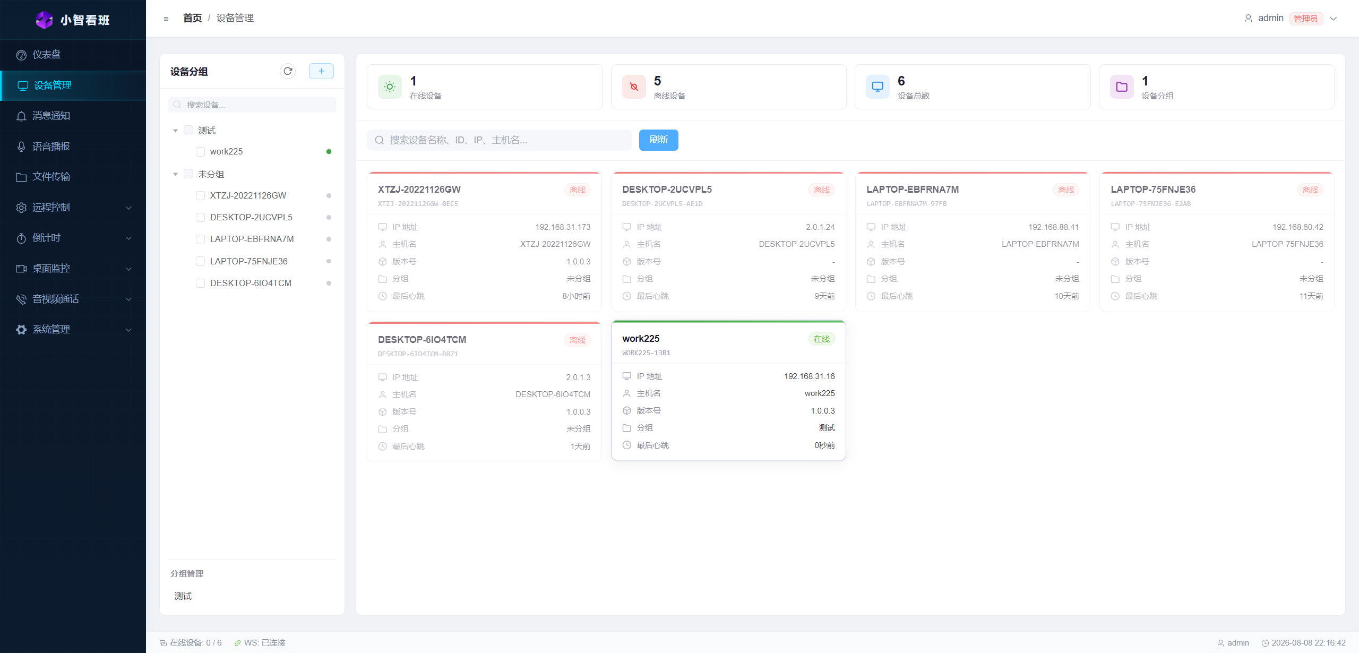Focus the device name, ID, IP search field

pyautogui.click(x=499, y=140)
